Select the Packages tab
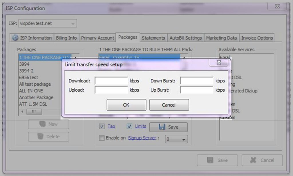293x176 pixels. [x=128, y=37]
